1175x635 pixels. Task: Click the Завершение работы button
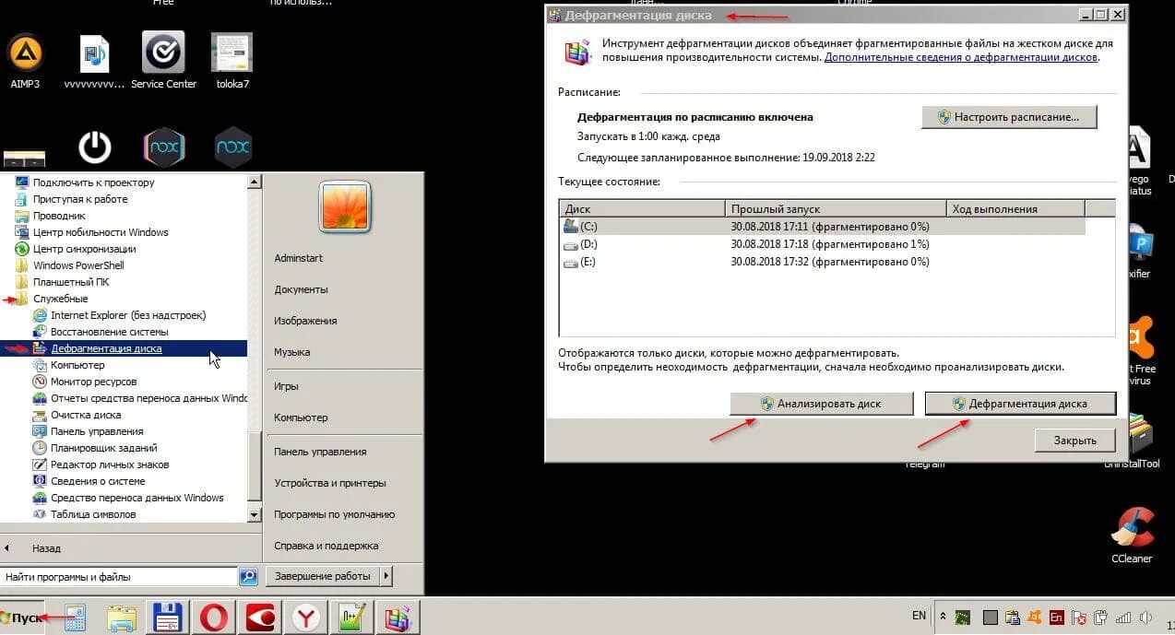click(323, 576)
